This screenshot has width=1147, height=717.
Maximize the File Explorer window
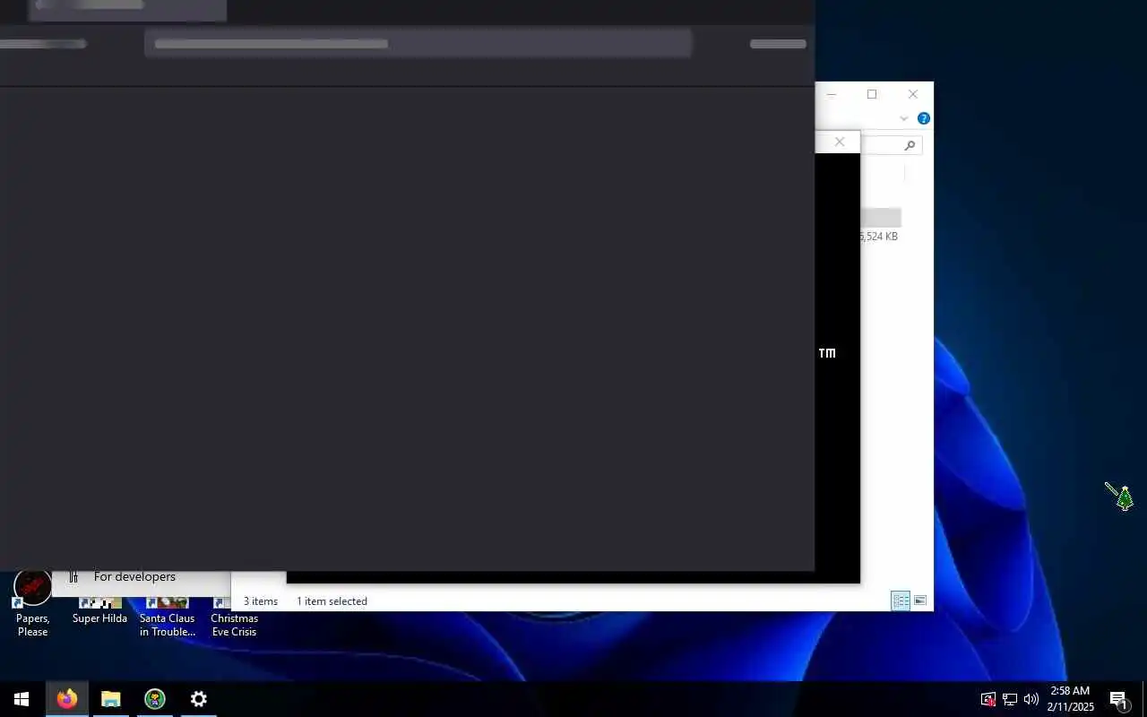(872, 94)
